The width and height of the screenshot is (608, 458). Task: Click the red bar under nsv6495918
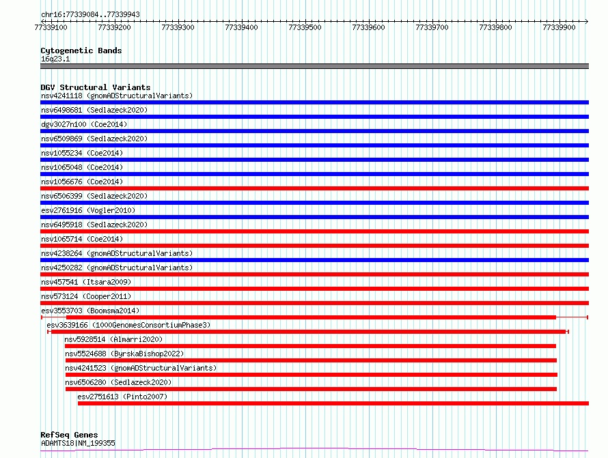pos(314,231)
